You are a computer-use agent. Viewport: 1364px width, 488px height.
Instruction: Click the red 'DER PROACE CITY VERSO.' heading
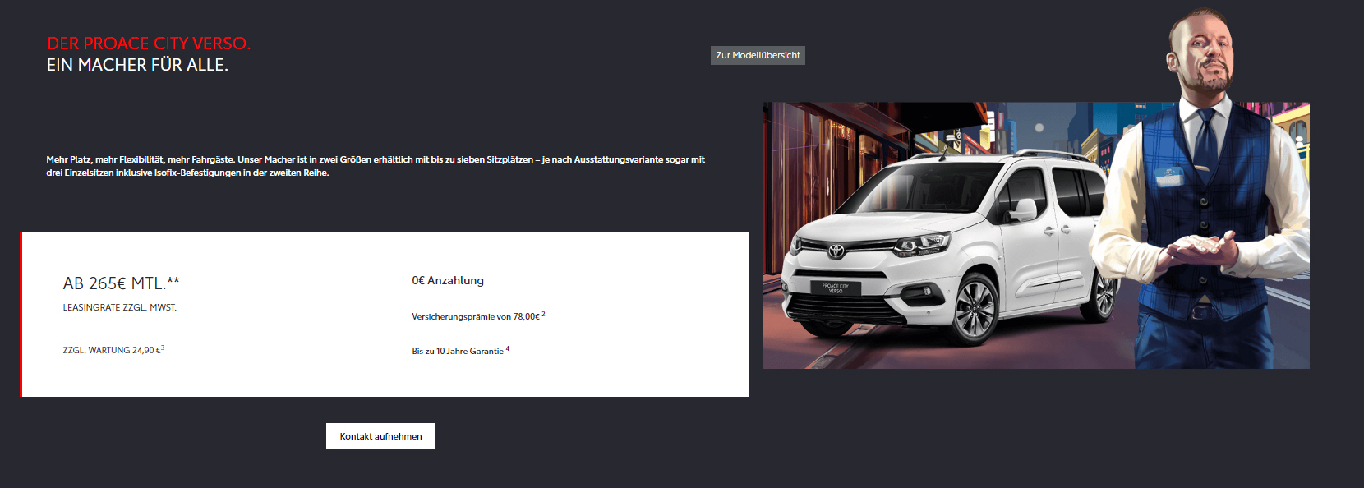[x=149, y=44]
